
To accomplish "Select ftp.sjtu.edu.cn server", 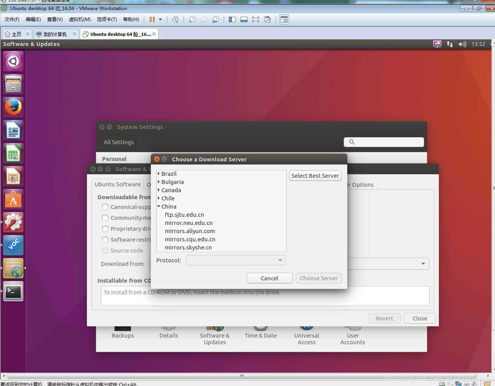I will pyautogui.click(x=184, y=215).
